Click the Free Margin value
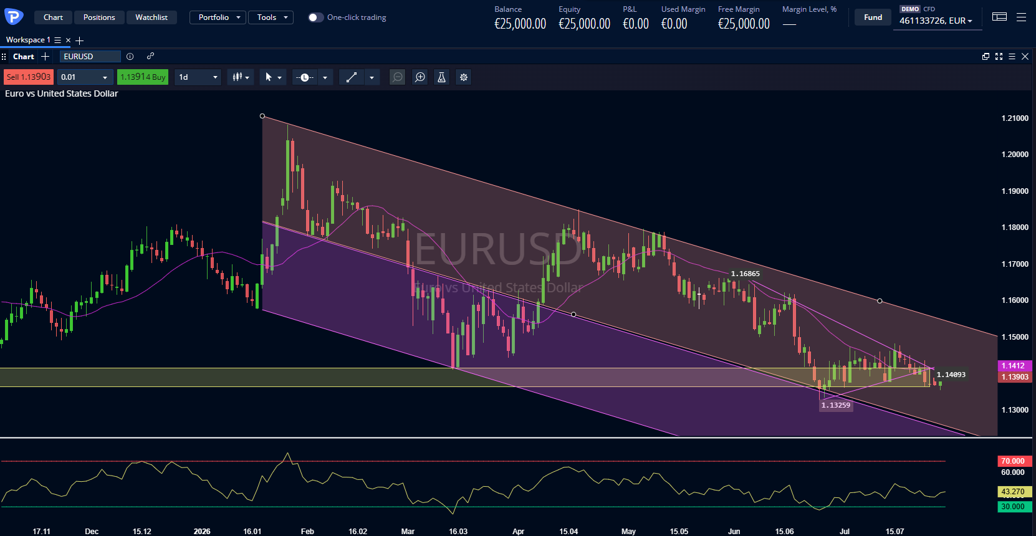This screenshot has width=1036, height=536. tap(744, 24)
